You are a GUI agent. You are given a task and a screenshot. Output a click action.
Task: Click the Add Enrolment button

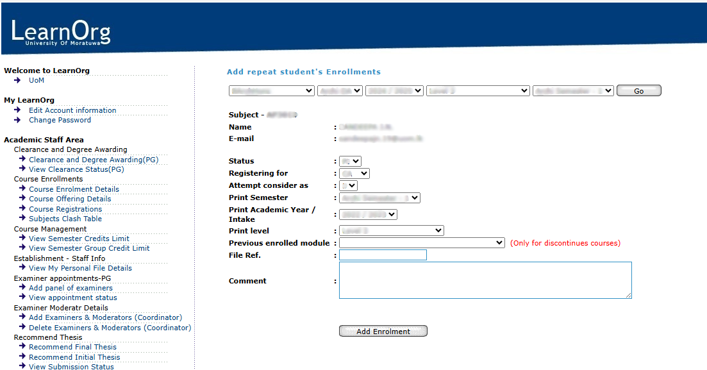[383, 331]
